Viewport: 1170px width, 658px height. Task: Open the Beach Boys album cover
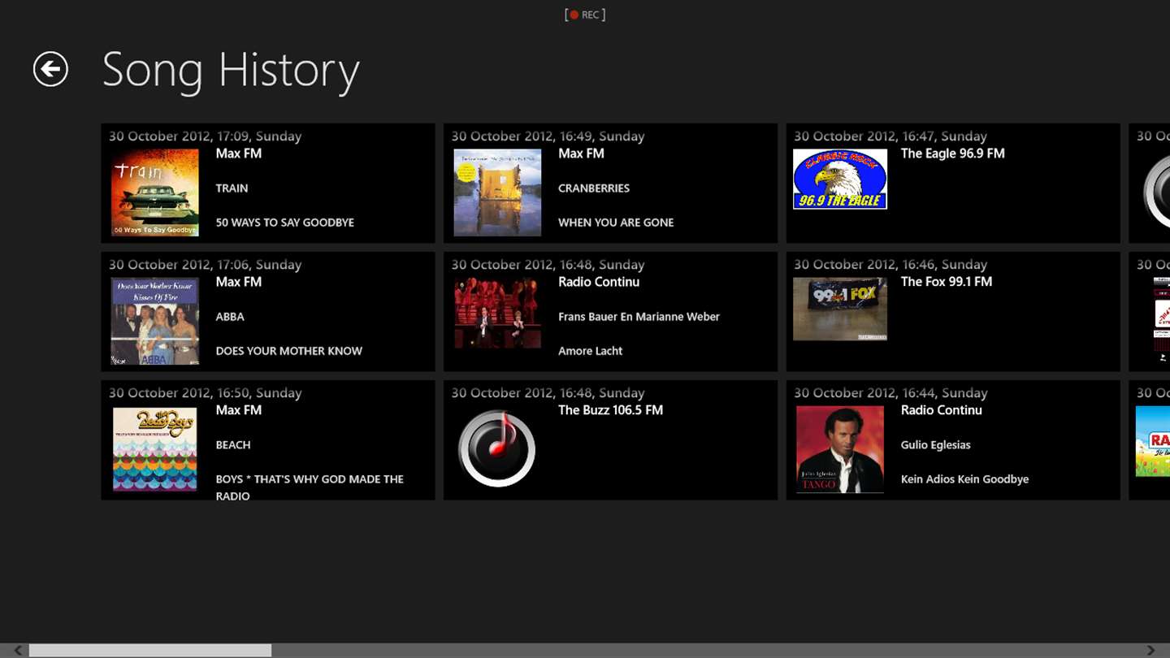pyautogui.click(x=155, y=449)
